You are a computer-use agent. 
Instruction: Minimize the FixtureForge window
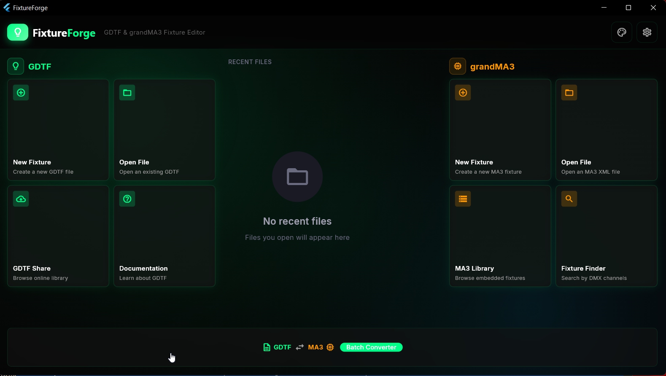coord(604,8)
